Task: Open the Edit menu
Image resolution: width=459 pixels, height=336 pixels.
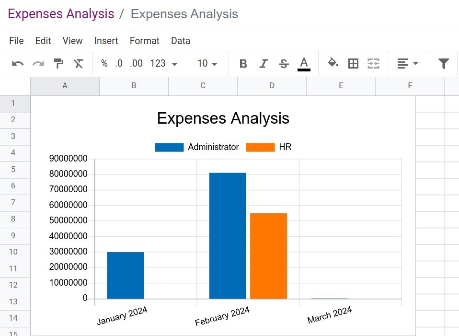Action: 43,41
